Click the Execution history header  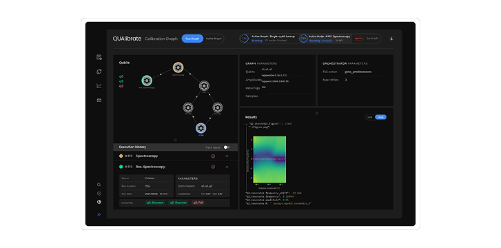pyautogui.click(x=132, y=147)
